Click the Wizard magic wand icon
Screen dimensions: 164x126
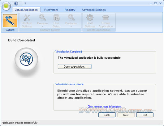[x=10, y=21]
